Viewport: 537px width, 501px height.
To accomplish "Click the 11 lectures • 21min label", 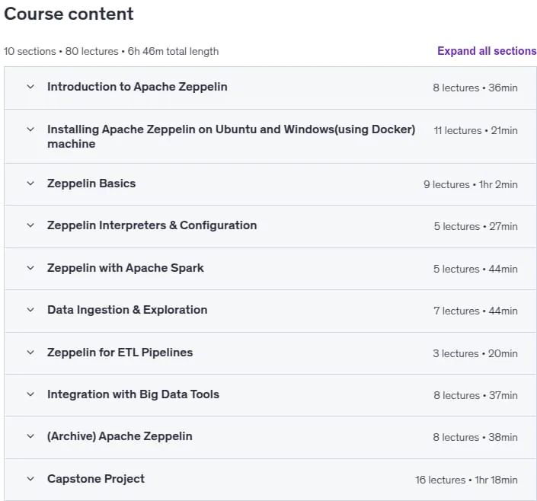I will (476, 130).
